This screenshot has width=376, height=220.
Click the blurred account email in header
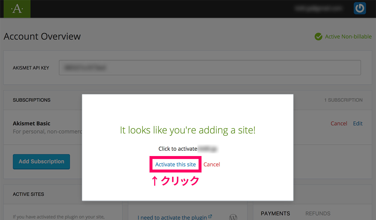319,9
